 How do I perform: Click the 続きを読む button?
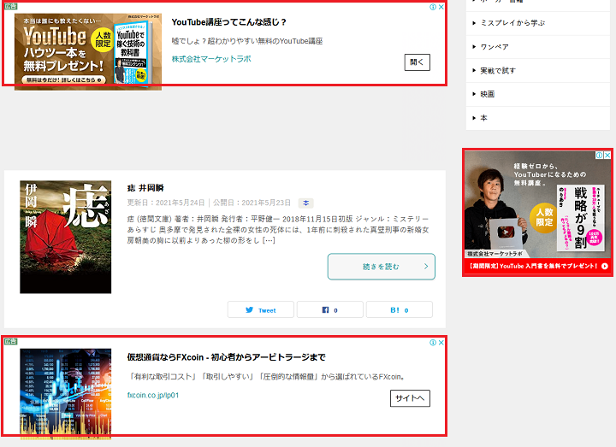click(x=381, y=267)
